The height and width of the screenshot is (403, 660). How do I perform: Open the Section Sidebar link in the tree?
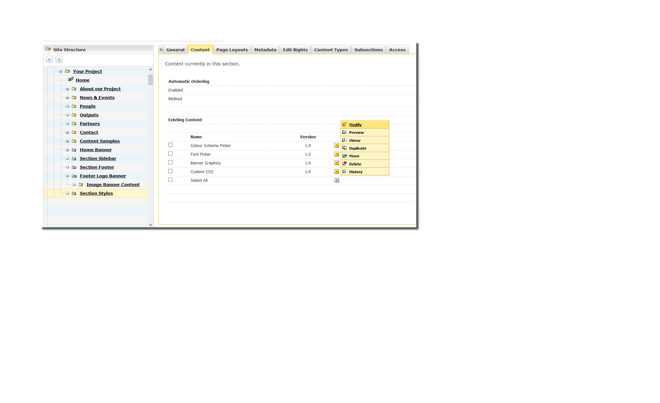(x=98, y=158)
